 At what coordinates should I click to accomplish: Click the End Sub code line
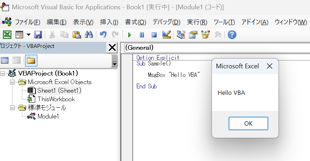click(x=147, y=86)
